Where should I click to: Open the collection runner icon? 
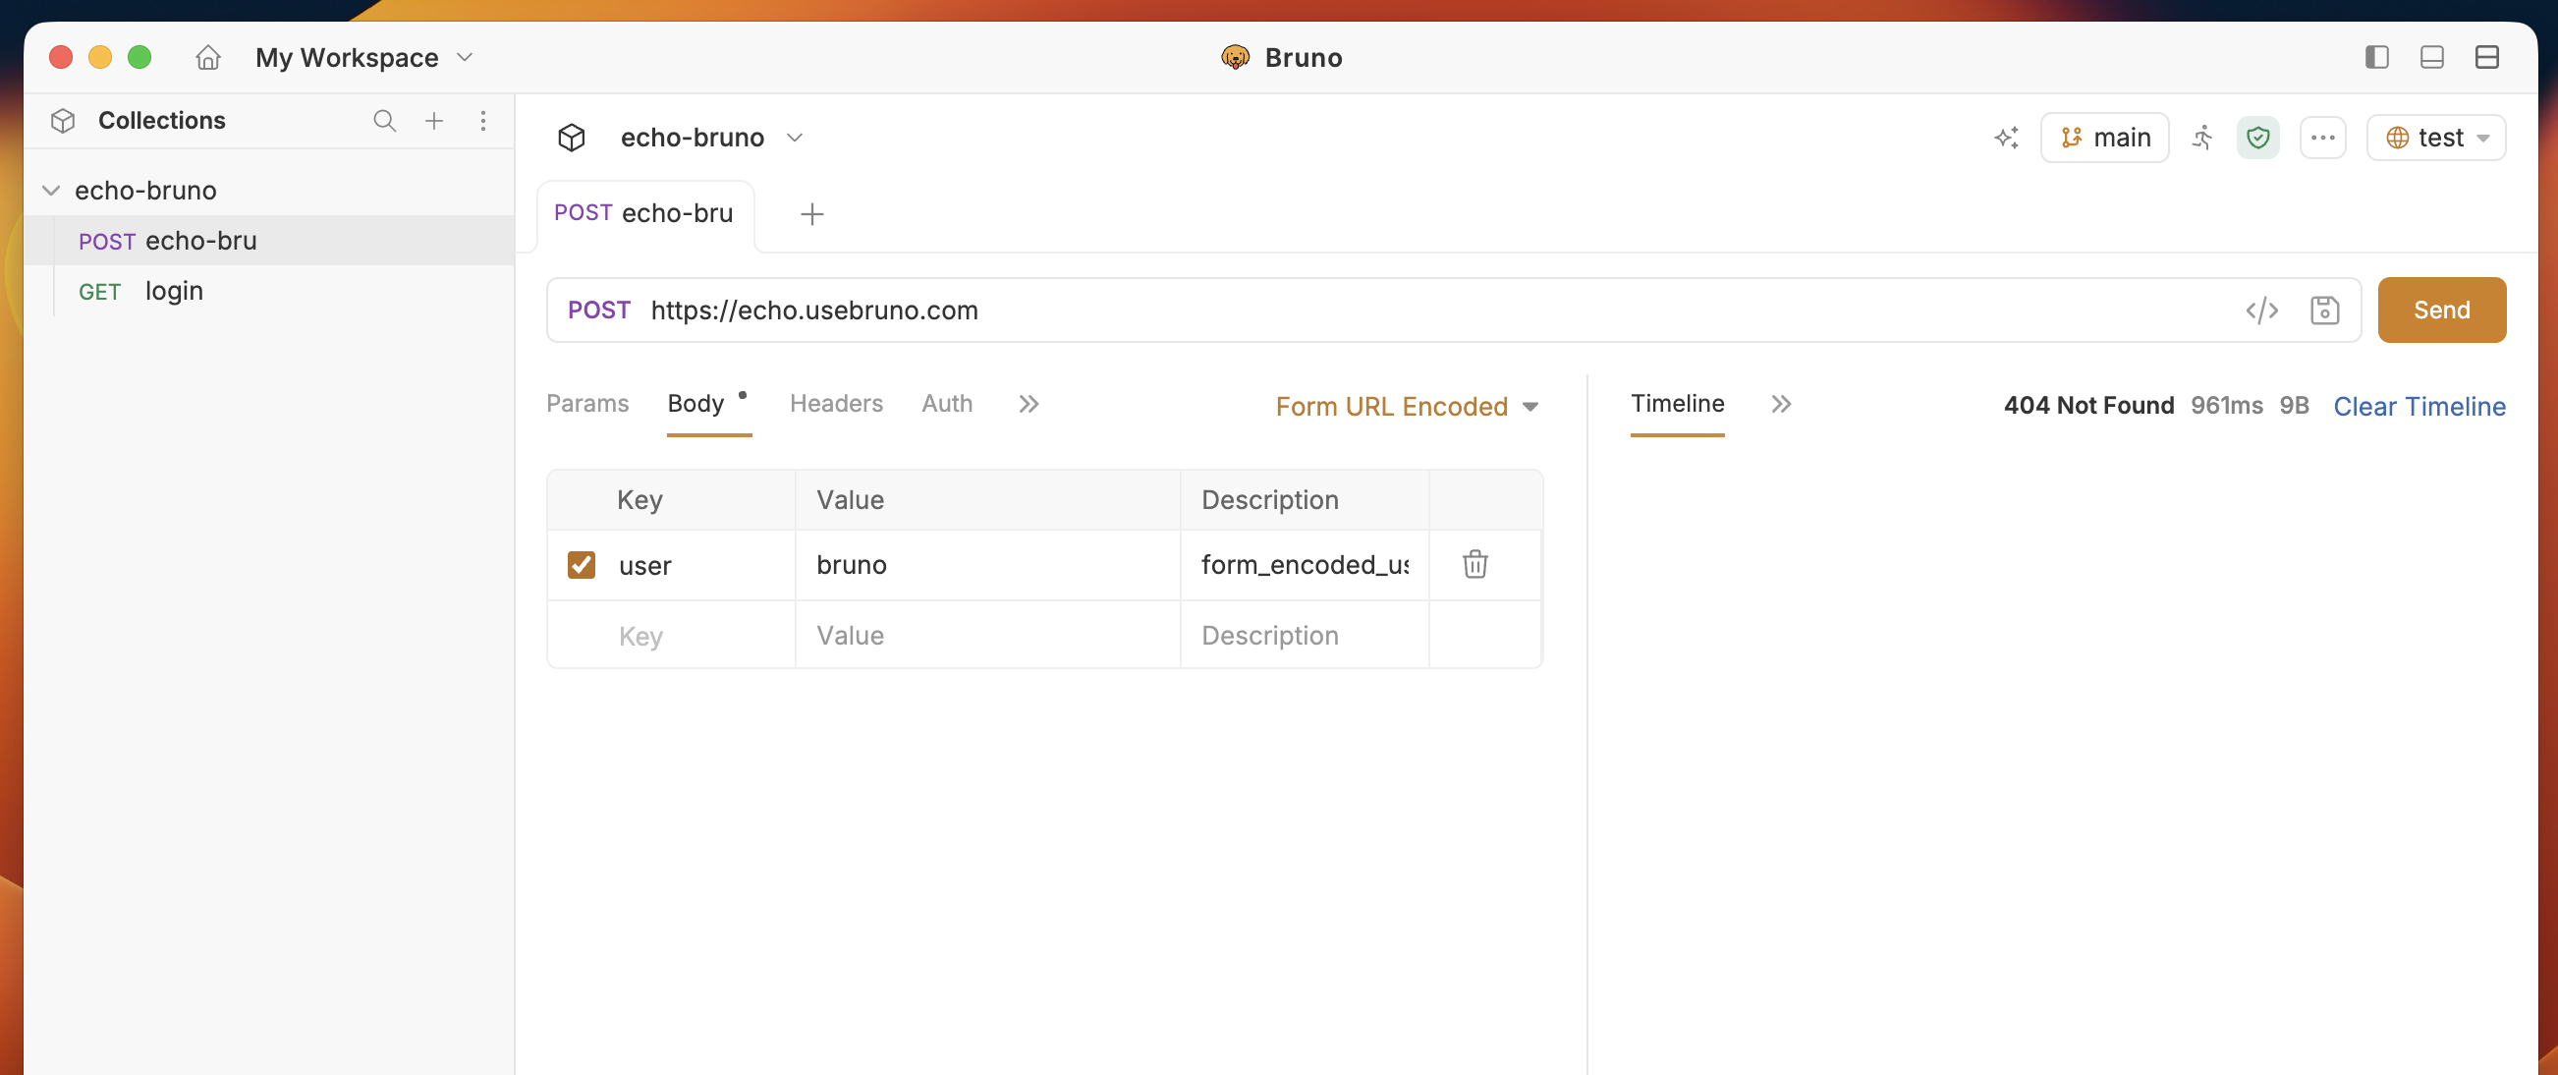(2202, 138)
